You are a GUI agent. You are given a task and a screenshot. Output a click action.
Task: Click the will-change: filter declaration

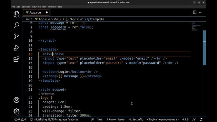click(62, 111)
